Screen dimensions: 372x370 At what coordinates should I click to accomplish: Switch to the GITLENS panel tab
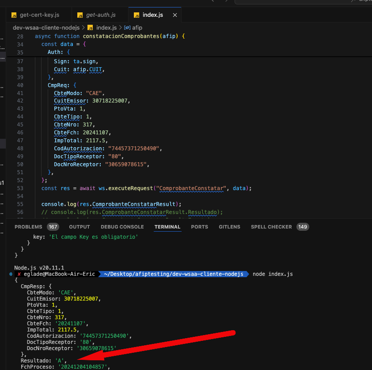pos(229,227)
